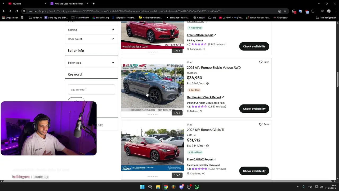Open the Windows Start menu
The image size is (339, 191).
[142, 187]
